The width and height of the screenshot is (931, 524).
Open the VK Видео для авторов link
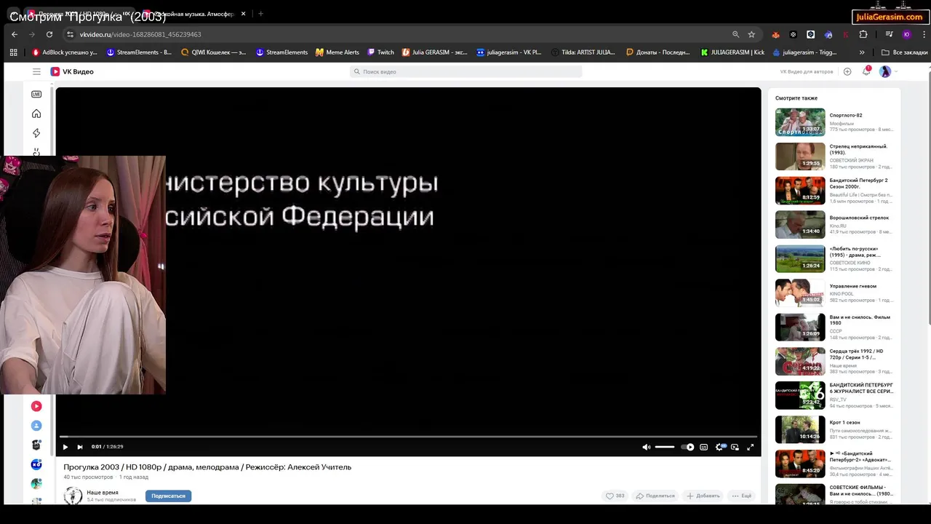click(x=807, y=71)
